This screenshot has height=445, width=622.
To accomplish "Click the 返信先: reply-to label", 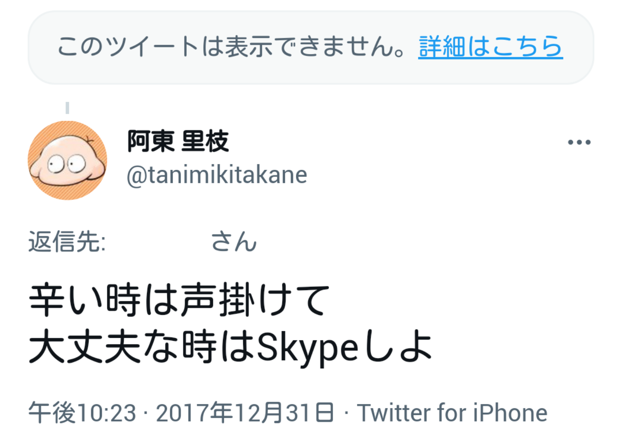I will [x=67, y=241].
